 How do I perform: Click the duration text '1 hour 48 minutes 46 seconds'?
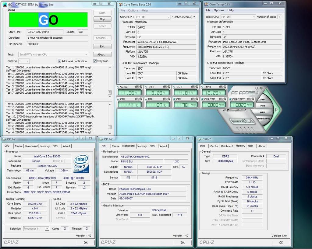45,38
